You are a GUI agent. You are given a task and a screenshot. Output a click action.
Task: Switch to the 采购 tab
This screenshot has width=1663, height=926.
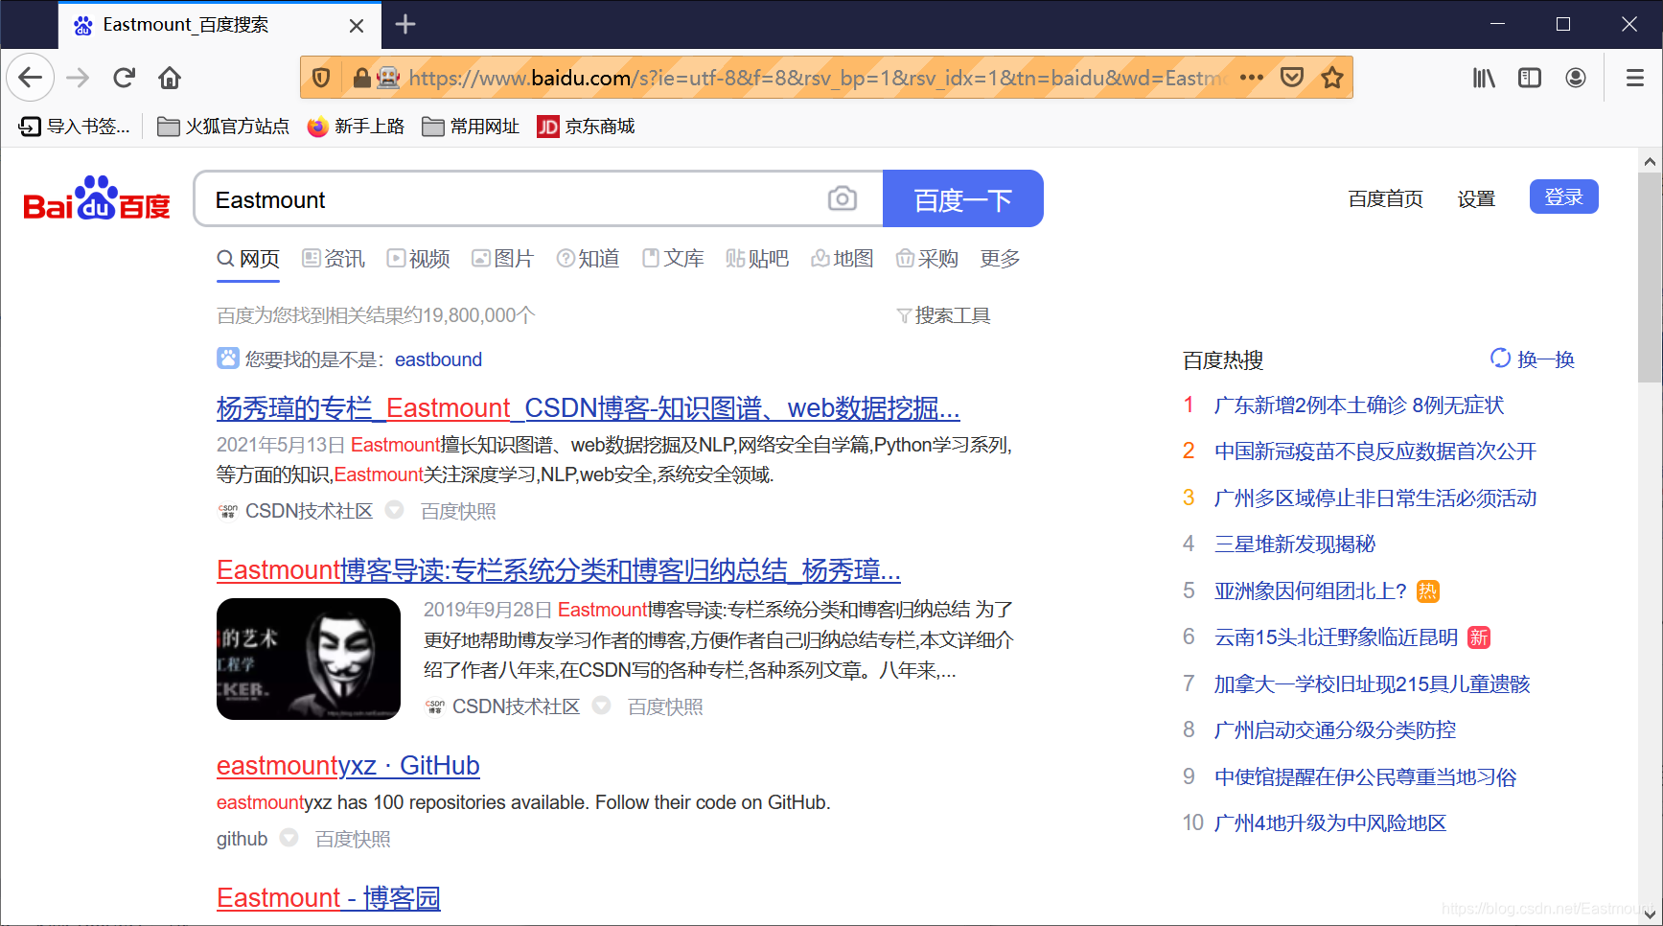pyautogui.click(x=927, y=259)
